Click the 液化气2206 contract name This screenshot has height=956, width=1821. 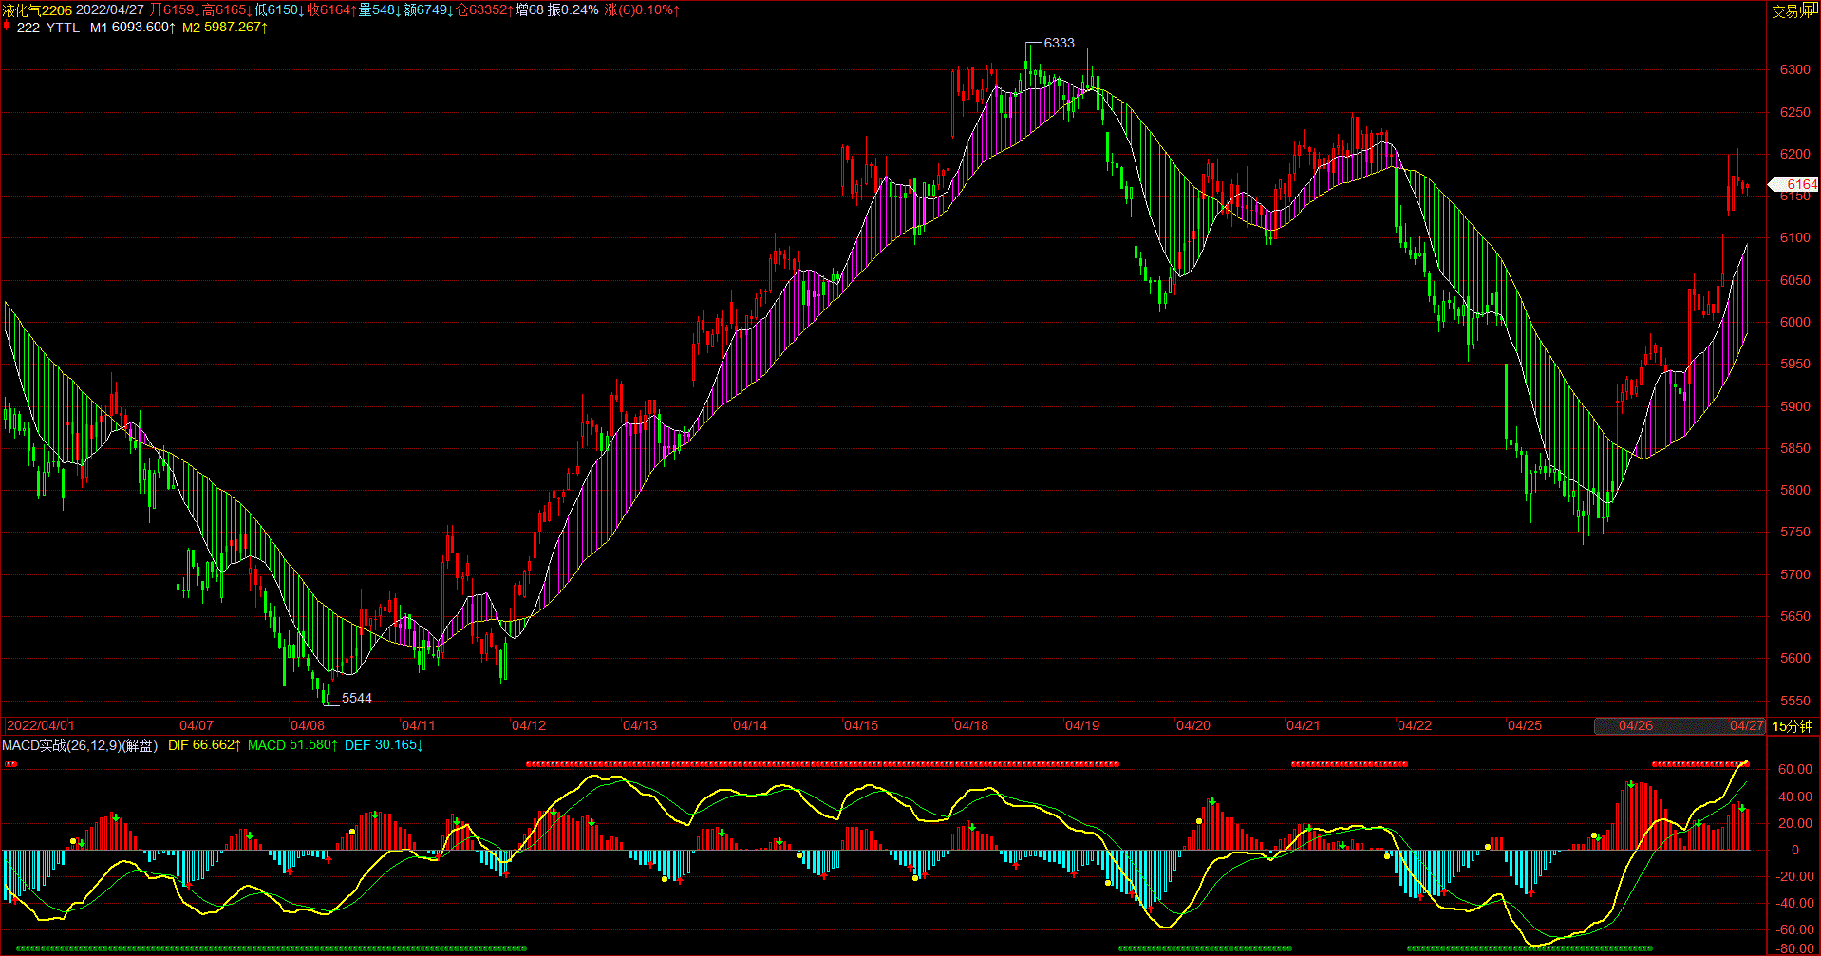37,10
